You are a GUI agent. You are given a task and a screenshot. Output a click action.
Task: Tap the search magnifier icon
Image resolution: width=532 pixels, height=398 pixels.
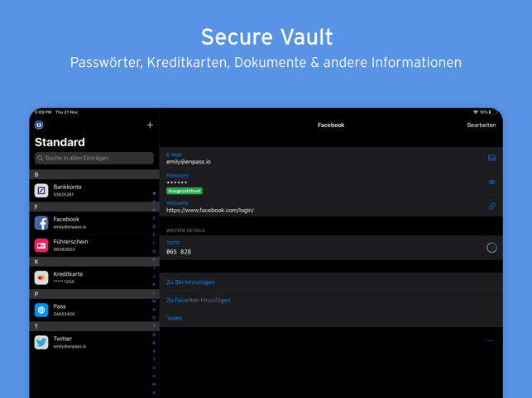(x=40, y=159)
